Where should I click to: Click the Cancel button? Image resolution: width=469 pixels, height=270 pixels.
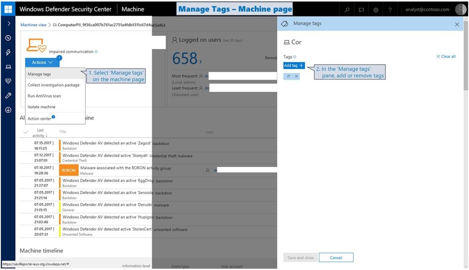(336, 258)
